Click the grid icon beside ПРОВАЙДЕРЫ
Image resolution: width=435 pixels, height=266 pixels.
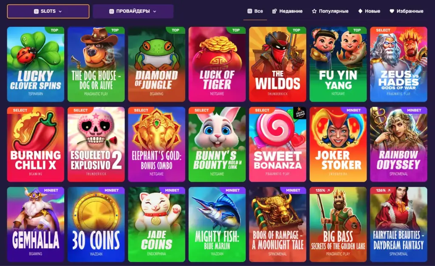[x=112, y=11]
